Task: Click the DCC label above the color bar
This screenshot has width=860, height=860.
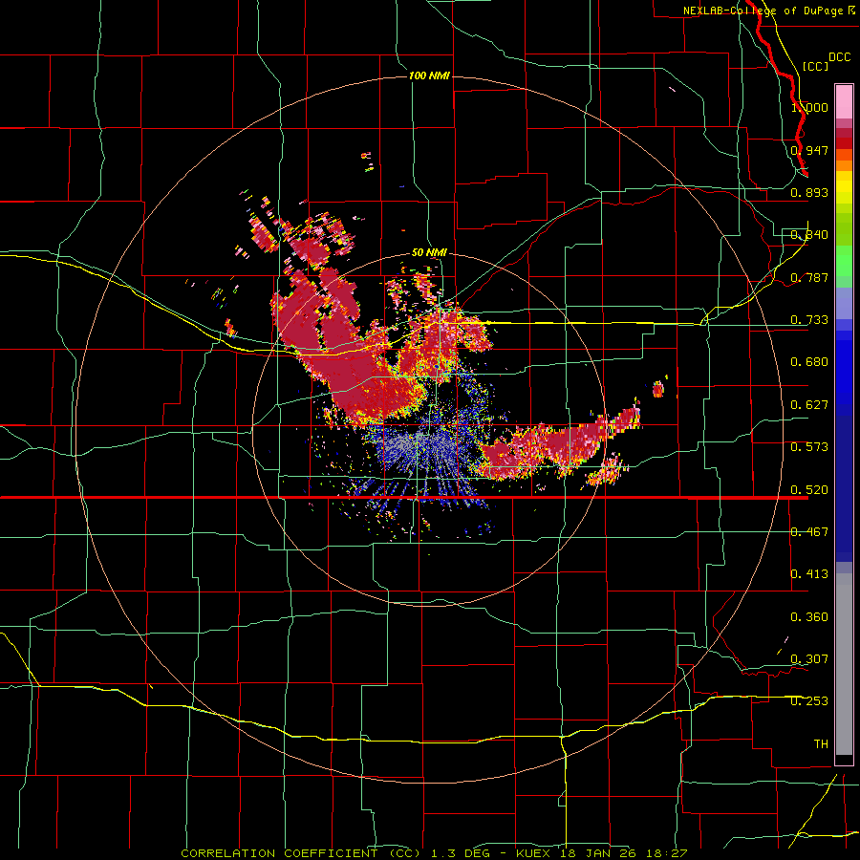Action: [x=840, y=57]
